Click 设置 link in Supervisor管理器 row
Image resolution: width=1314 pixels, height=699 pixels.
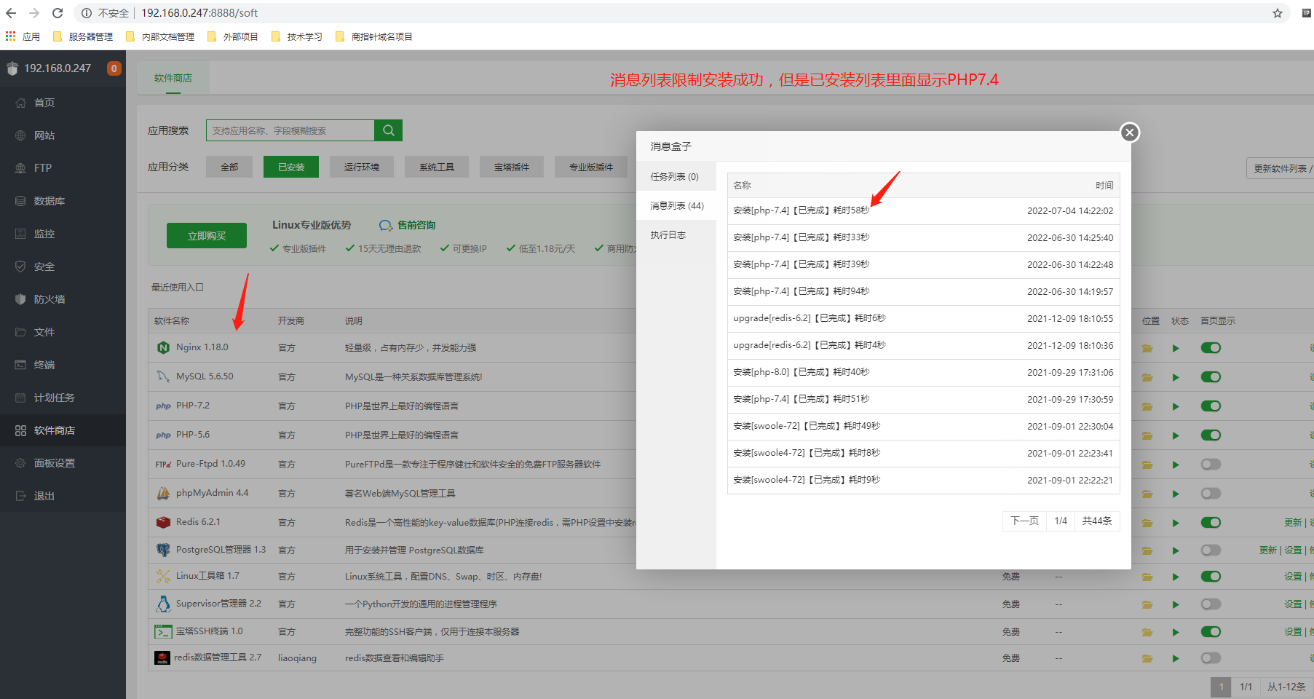pyautogui.click(x=1293, y=604)
